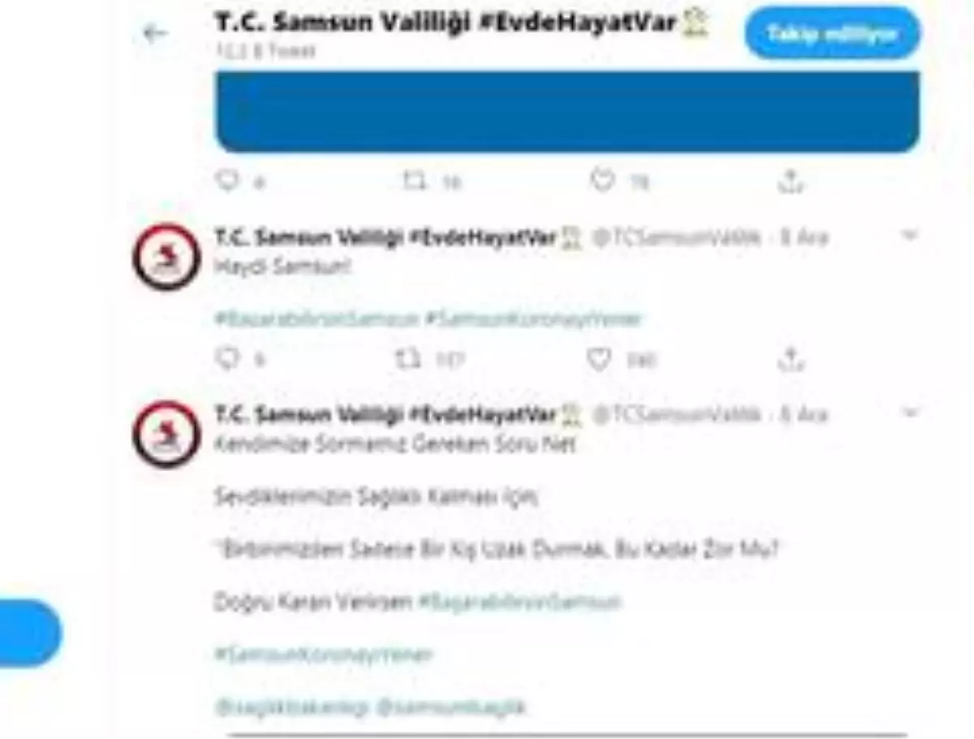The height and width of the screenshot is (739, 974).
Task: Open options chevron on Kendimize Sormamız tweet
Action: pyautogui.click(x=909, y=413)
